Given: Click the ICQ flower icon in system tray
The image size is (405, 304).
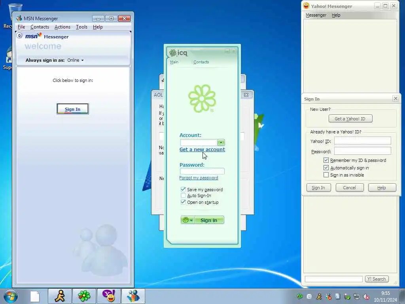Looking at the screenshot, I should coord(300,296).
